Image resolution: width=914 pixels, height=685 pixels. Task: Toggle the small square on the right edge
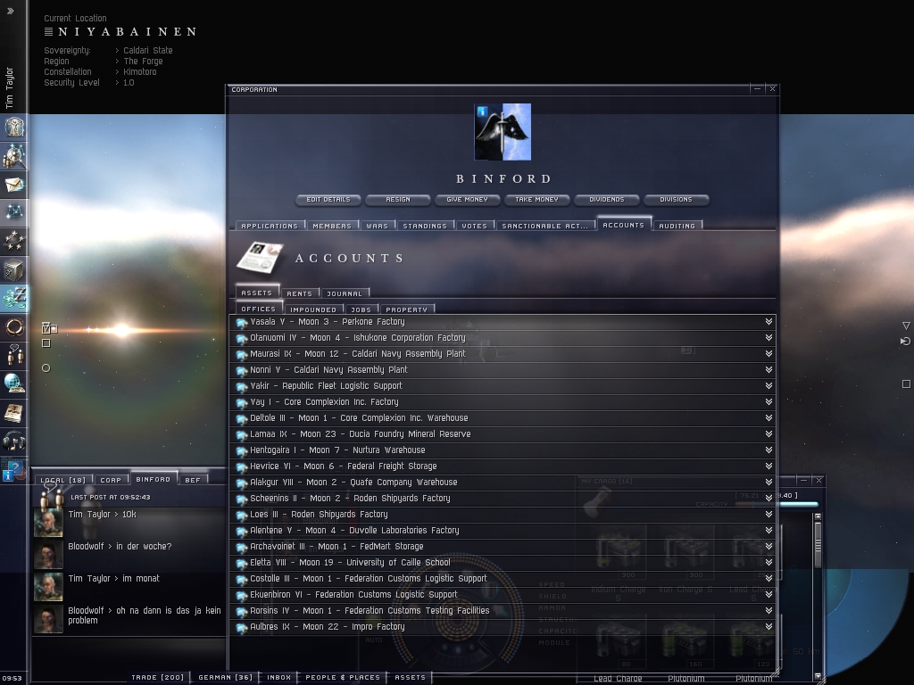906,384
